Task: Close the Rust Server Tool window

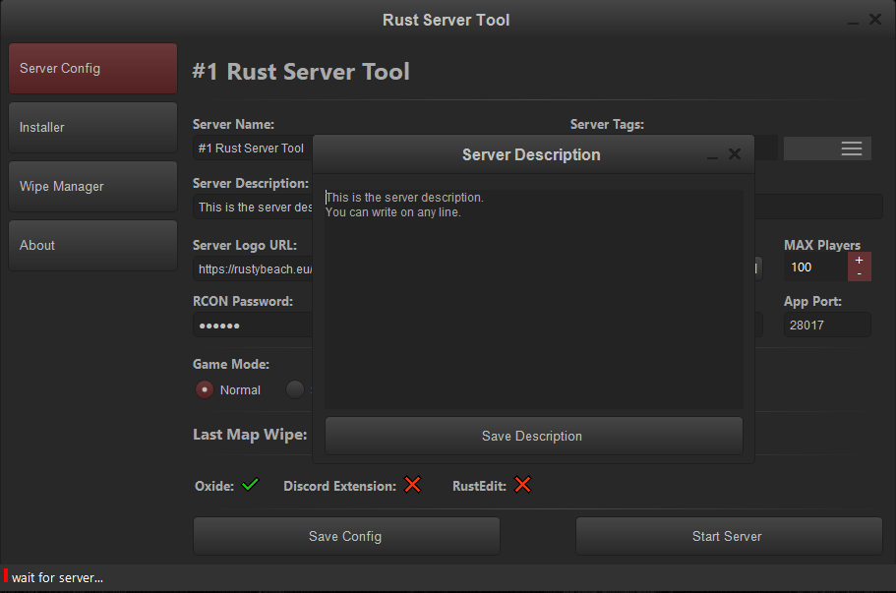Action: (x=874, y=20)
